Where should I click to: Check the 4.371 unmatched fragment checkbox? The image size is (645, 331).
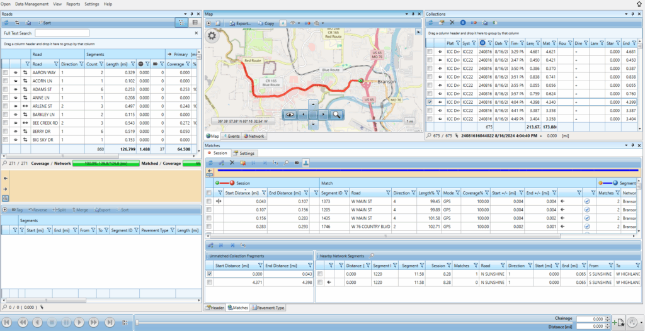coord(210,283)
